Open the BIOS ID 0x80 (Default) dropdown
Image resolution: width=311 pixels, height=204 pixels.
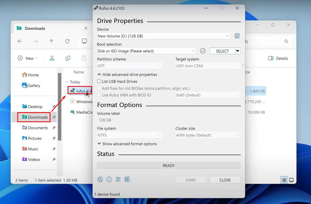[208, 95]
